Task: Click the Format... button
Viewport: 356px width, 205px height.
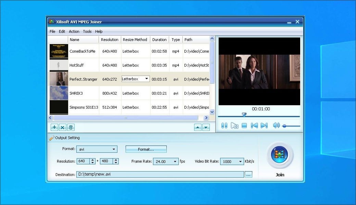Action: coord(146,149)
